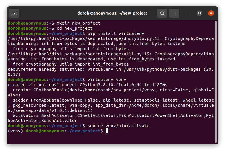Image resolution: width=225 pixels, height=152 pixels.
Task: Minimize the terminal window
Action: [188, 13]
